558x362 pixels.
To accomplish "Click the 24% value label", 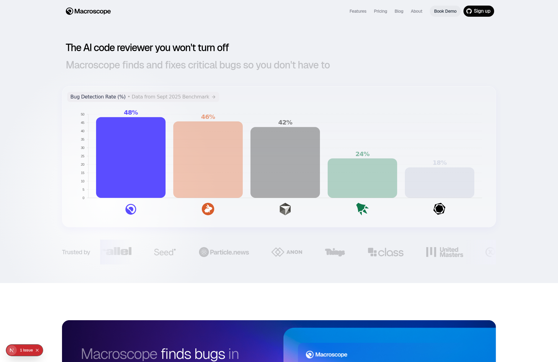I will pyautogui.click(x=362, y=154).
